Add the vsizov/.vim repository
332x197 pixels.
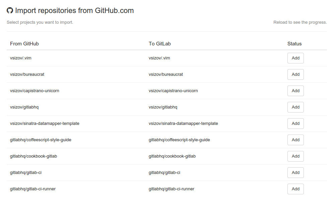point(295,58)
